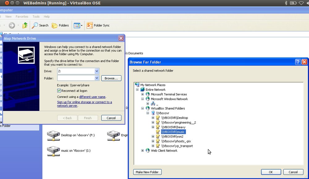309x179 pixels.
Task: Collapse the \\Vboxsvr node
Action: (148, 113)
